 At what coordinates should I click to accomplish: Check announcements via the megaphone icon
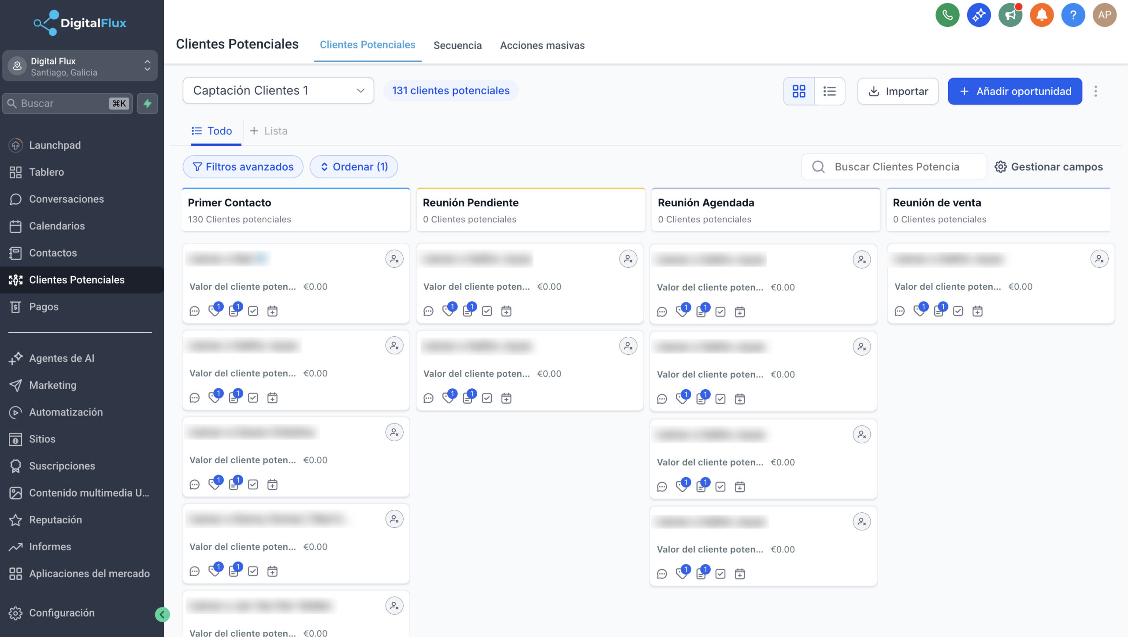1010,15
